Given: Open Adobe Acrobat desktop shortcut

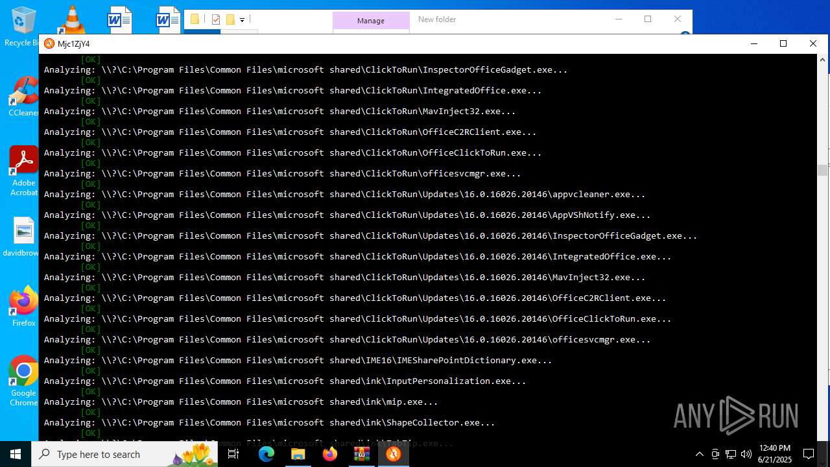Looking at the screenshot, I should (23, 171).
